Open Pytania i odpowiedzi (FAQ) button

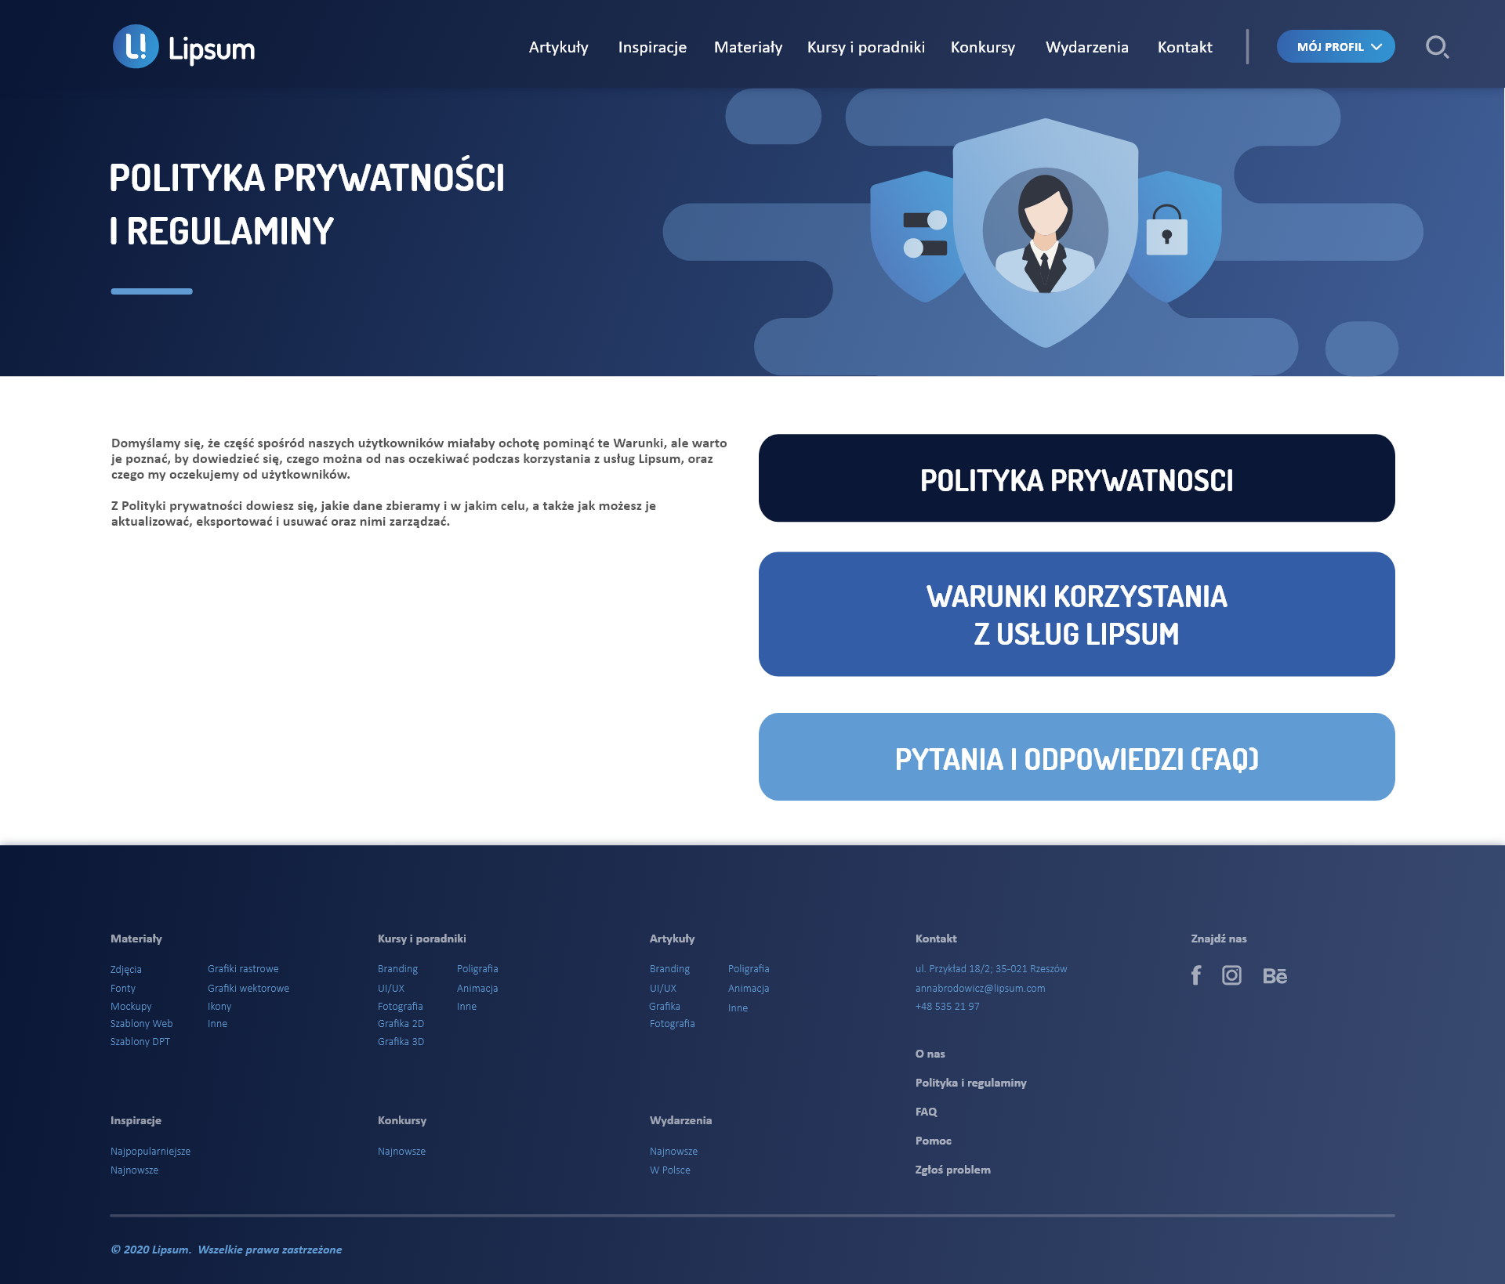pyautogui.click(x=1076, y=757)
